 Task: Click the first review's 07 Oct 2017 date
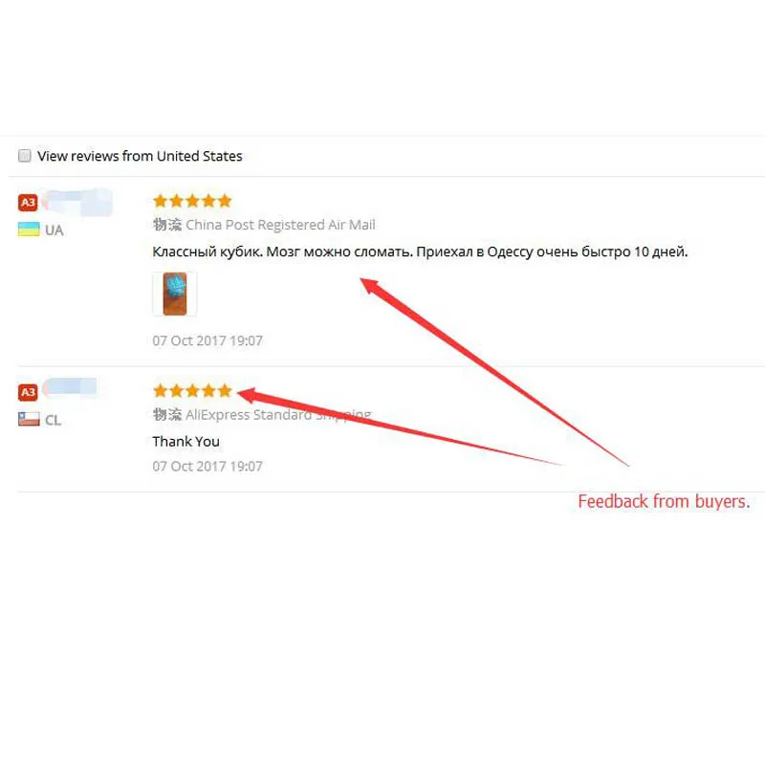point(208,340)
